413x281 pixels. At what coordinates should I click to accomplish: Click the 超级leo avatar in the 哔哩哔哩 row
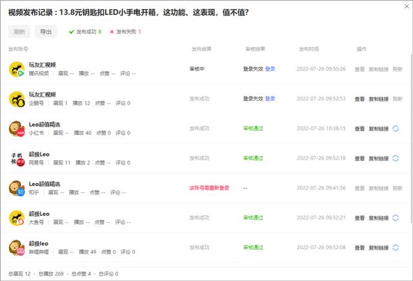17,248
